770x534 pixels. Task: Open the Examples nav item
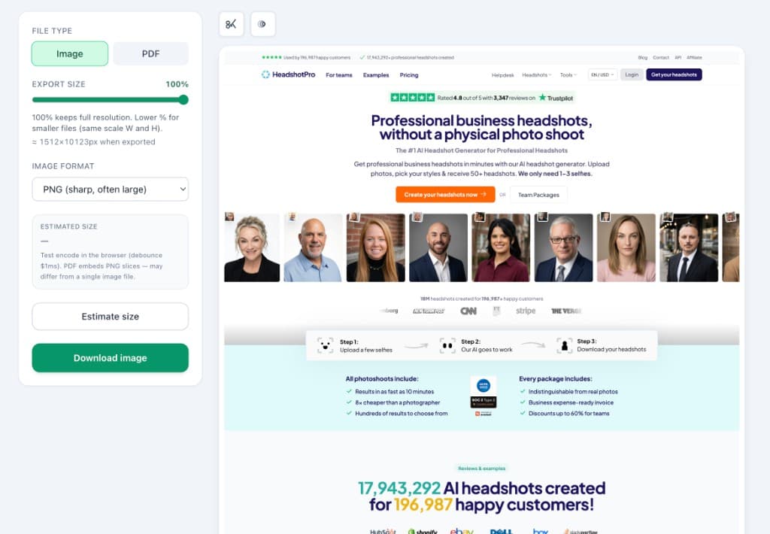tap(376, 75)
